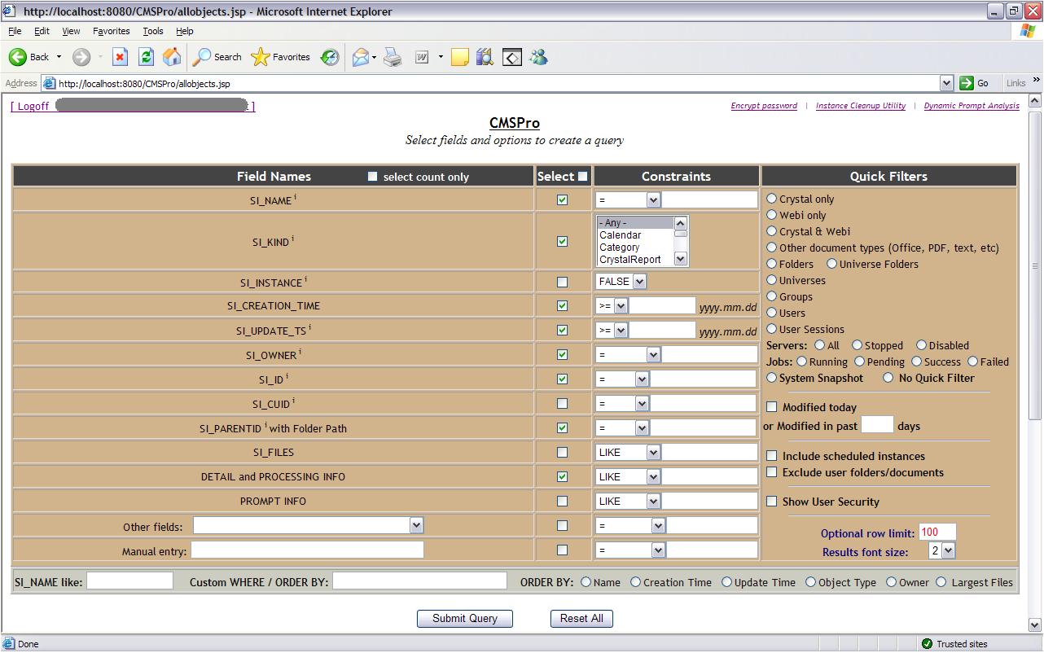Image resolution: width=1044 pixels, height=653 pixels.
Task: Open SI_FILES LIKE dropdown
Action: click(628, 453)
